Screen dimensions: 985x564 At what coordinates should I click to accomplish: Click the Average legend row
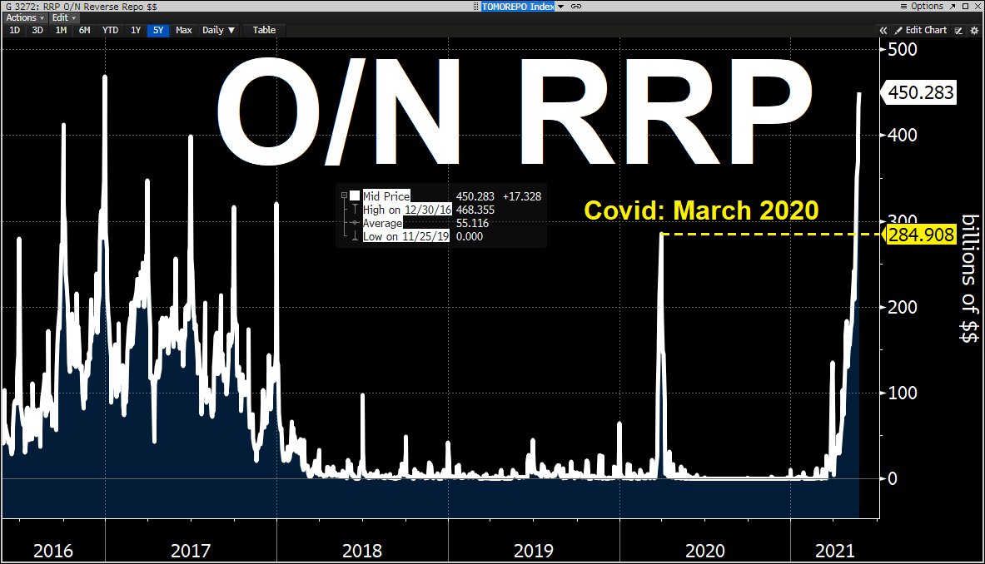click(x=382, y=223)
